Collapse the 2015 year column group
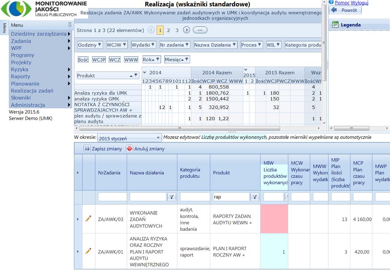The width and height of the screenshot is (390, 273). tap(246, 70)
